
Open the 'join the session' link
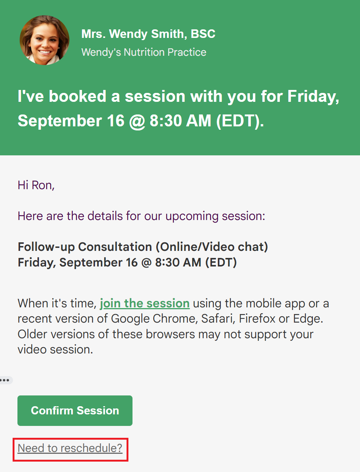click(145, 303)
